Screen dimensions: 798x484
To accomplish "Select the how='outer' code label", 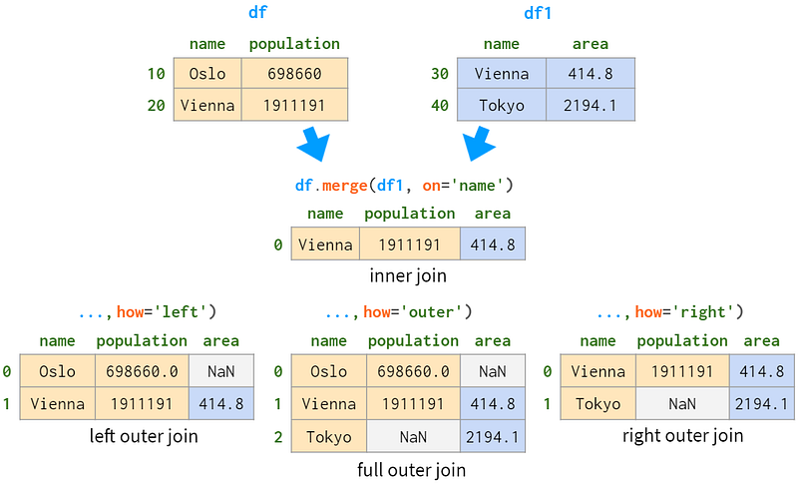I will (417, 311).
